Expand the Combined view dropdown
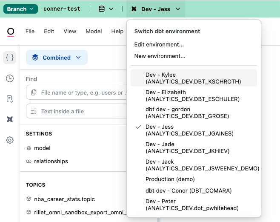 click(x=57, y=58)
